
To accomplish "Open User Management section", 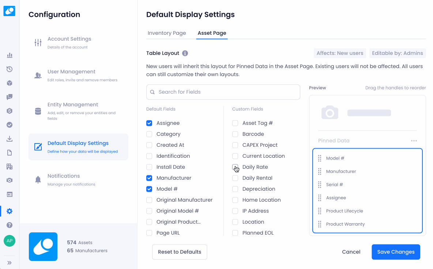I will tap(78, 75).
